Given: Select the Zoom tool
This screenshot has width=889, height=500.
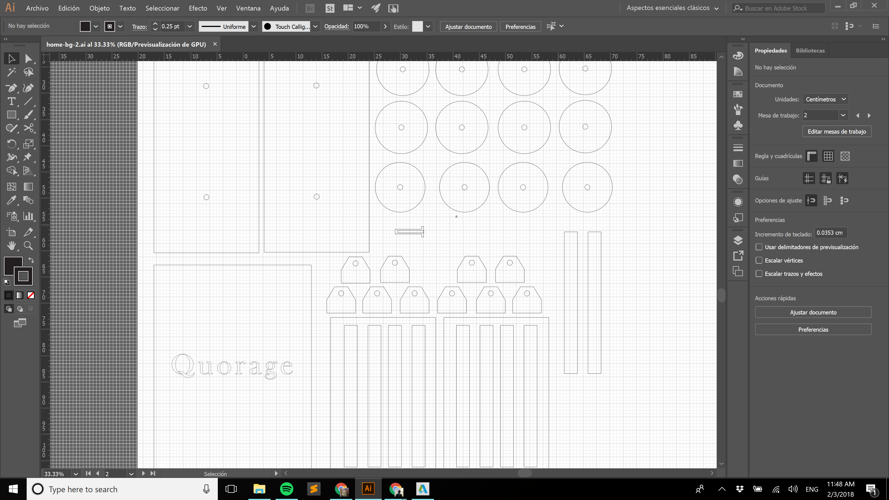Looking at the screenshot, I should [28, 246].
